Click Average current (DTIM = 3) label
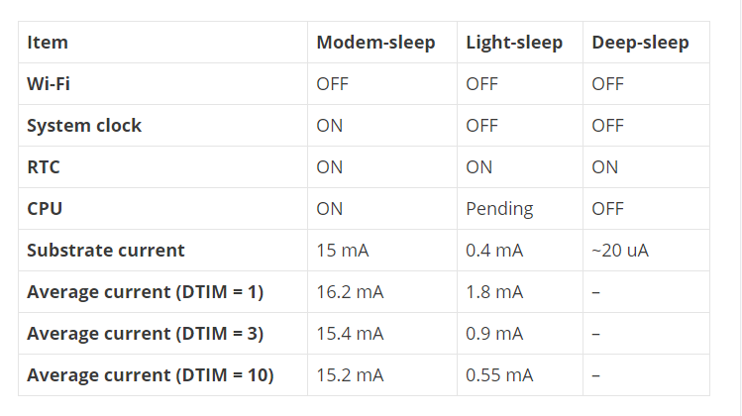The image size is (742, 416). coord(146,334)
